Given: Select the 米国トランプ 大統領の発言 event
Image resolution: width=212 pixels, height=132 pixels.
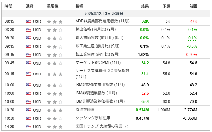Looking at the screenshot, I should pyautogui.click(x=99, y=127).
